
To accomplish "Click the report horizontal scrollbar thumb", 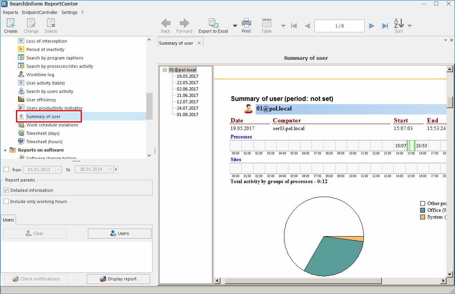I will click(303, 281).
